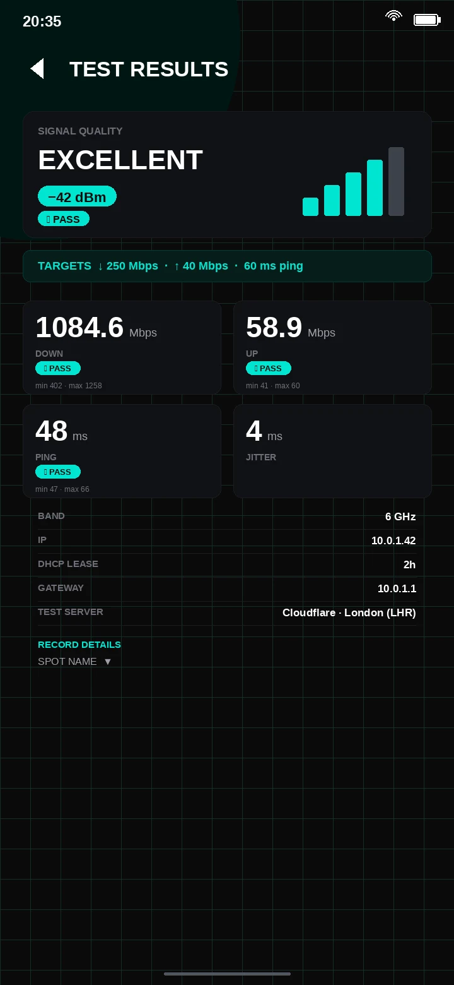The height and width of the screenshot is (985, 454).
Task: Tap the TEST RESULTS title
Action: tap(149, 69)
